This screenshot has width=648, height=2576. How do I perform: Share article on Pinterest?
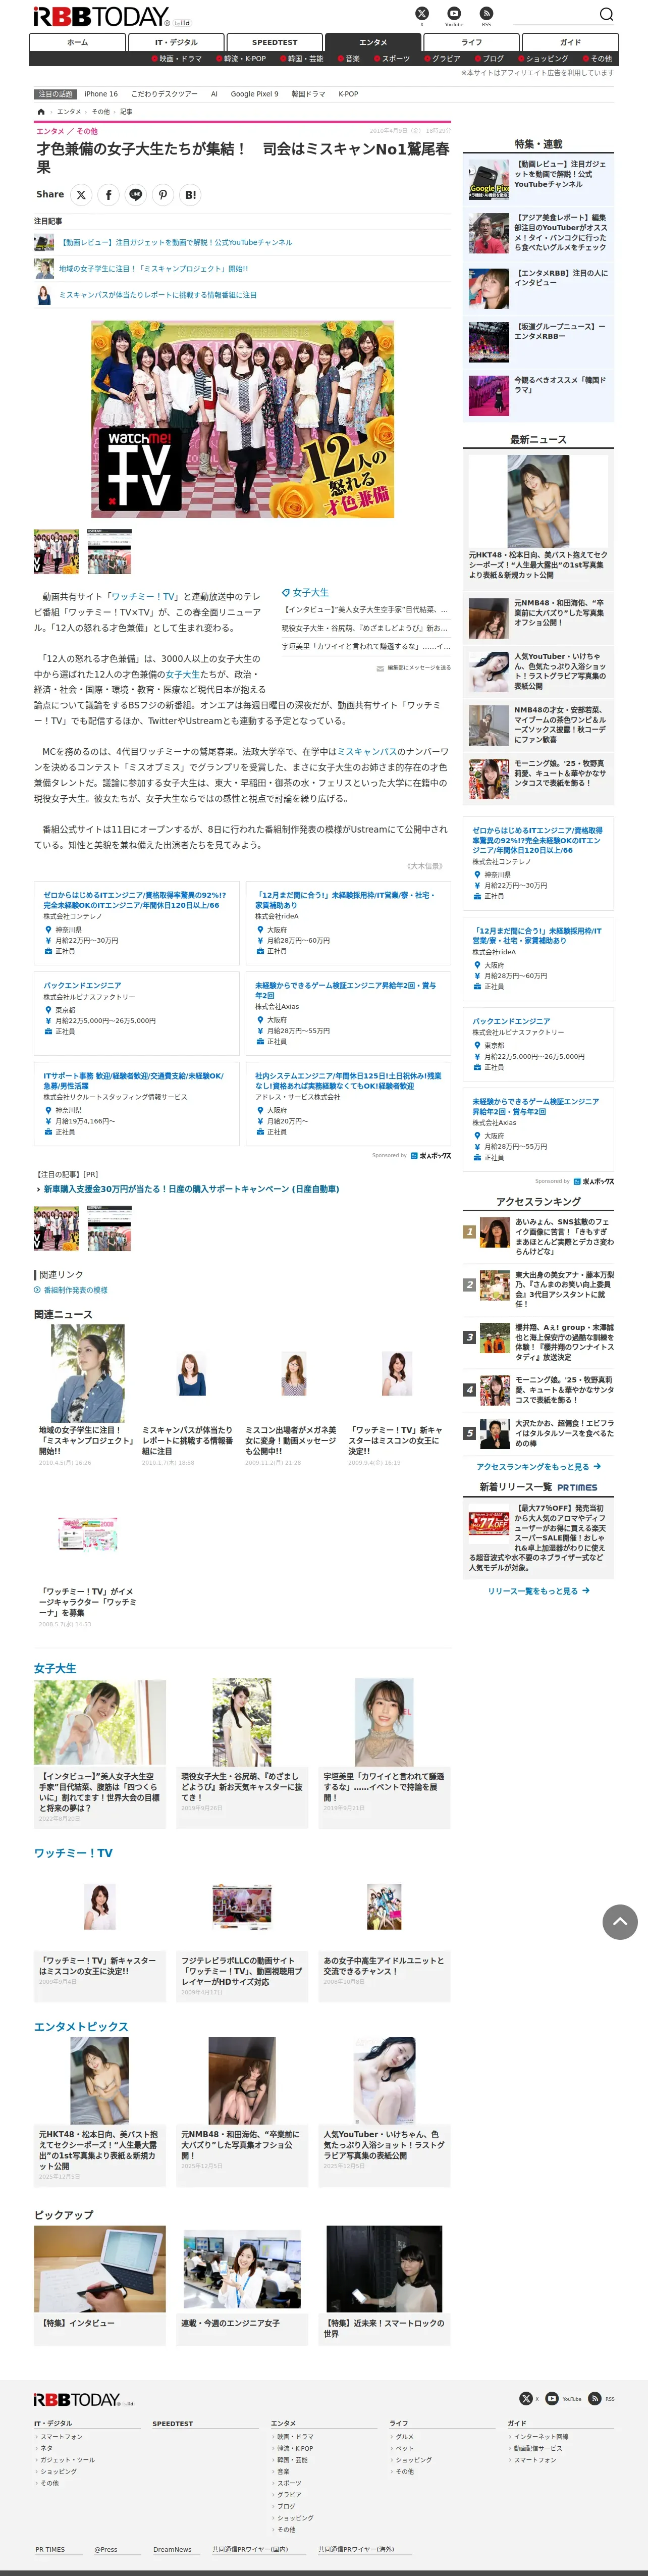click(x=163, y=195)
